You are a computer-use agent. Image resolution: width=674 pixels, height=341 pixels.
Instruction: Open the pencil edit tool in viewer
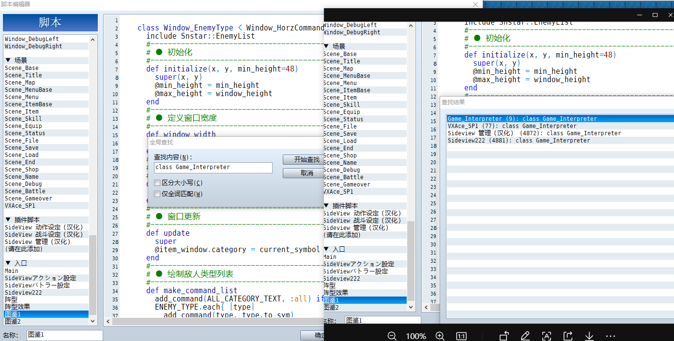[x=525, y=336]
